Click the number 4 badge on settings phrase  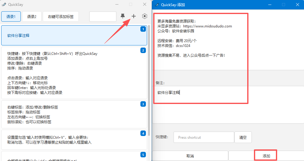(x=143, y=133)
